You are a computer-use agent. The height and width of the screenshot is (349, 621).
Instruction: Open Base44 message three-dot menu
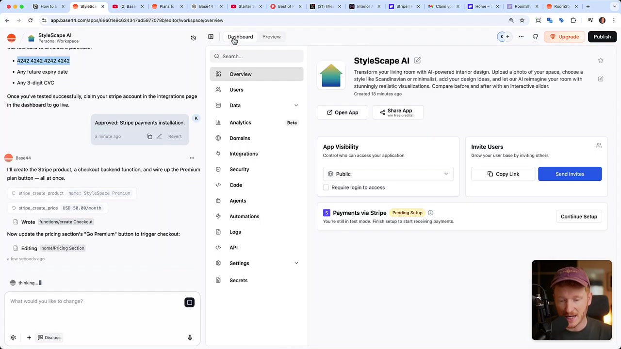tap(192, 158)
